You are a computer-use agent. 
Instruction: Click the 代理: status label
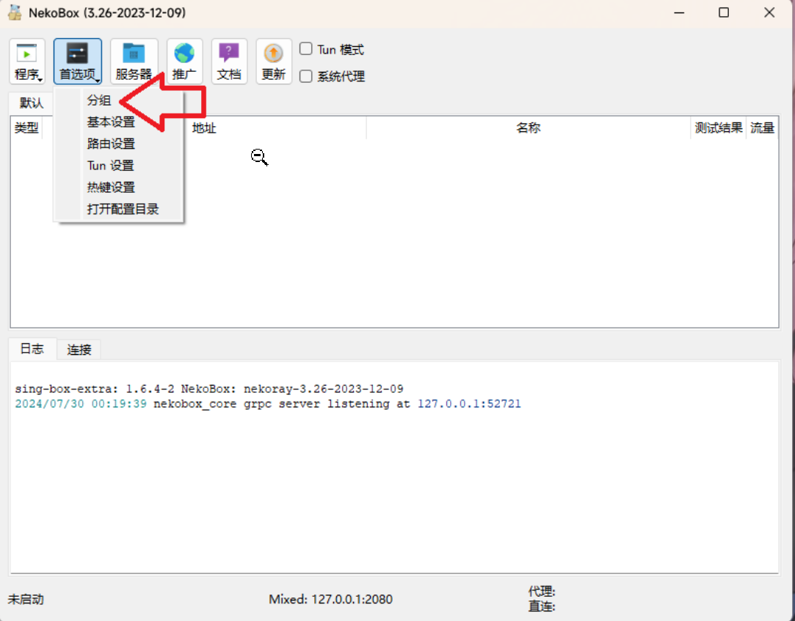(542, 591)
